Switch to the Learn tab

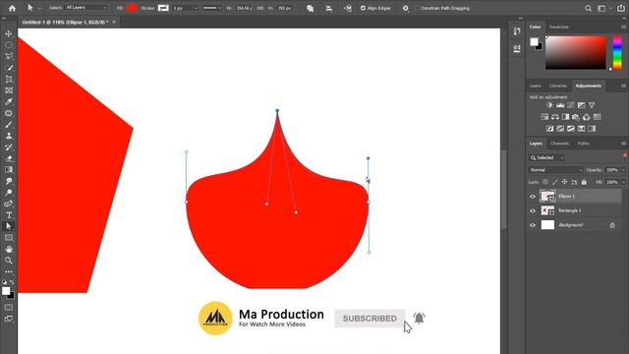pos(535,86)
